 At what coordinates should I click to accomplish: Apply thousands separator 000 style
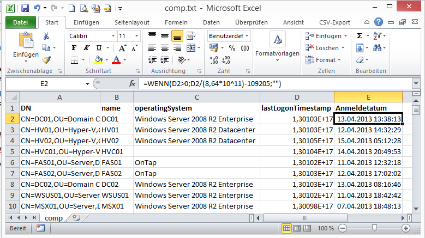click(245, 48)
